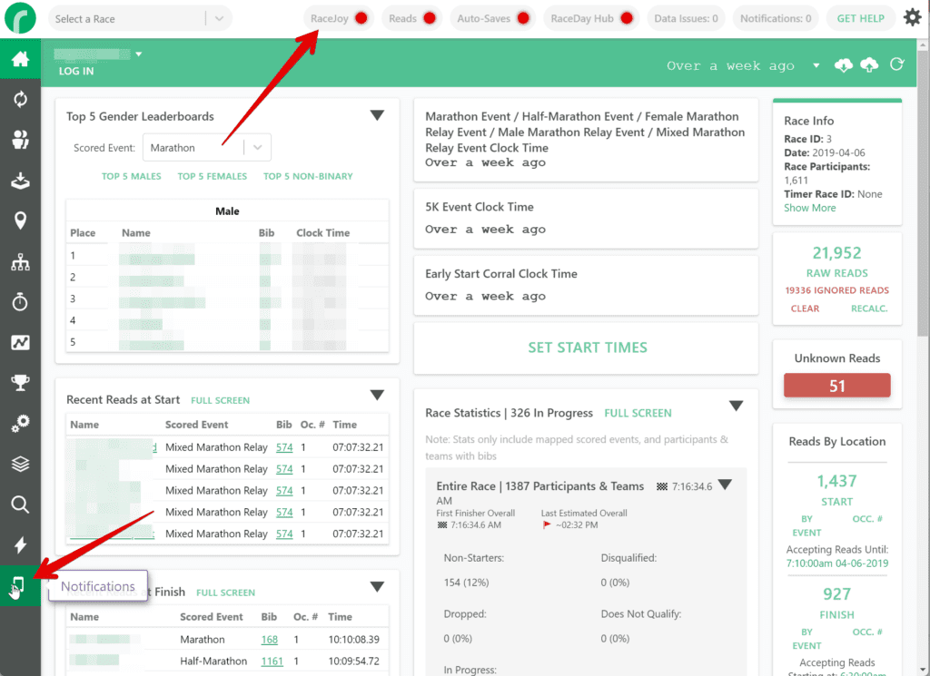Screen dimensions: 930x676
Task: Click the Reads status indicator
Action: pyautogui.click(x=412, y=18)
